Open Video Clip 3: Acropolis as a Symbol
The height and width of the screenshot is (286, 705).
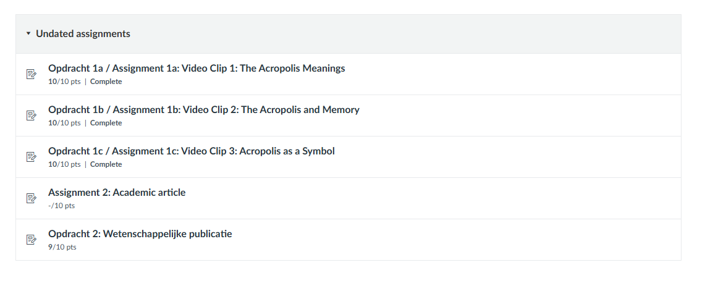(191, 151)
